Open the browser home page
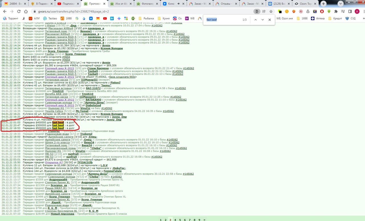This screenshot has width=365, height=221. click(x=26, y=11)
